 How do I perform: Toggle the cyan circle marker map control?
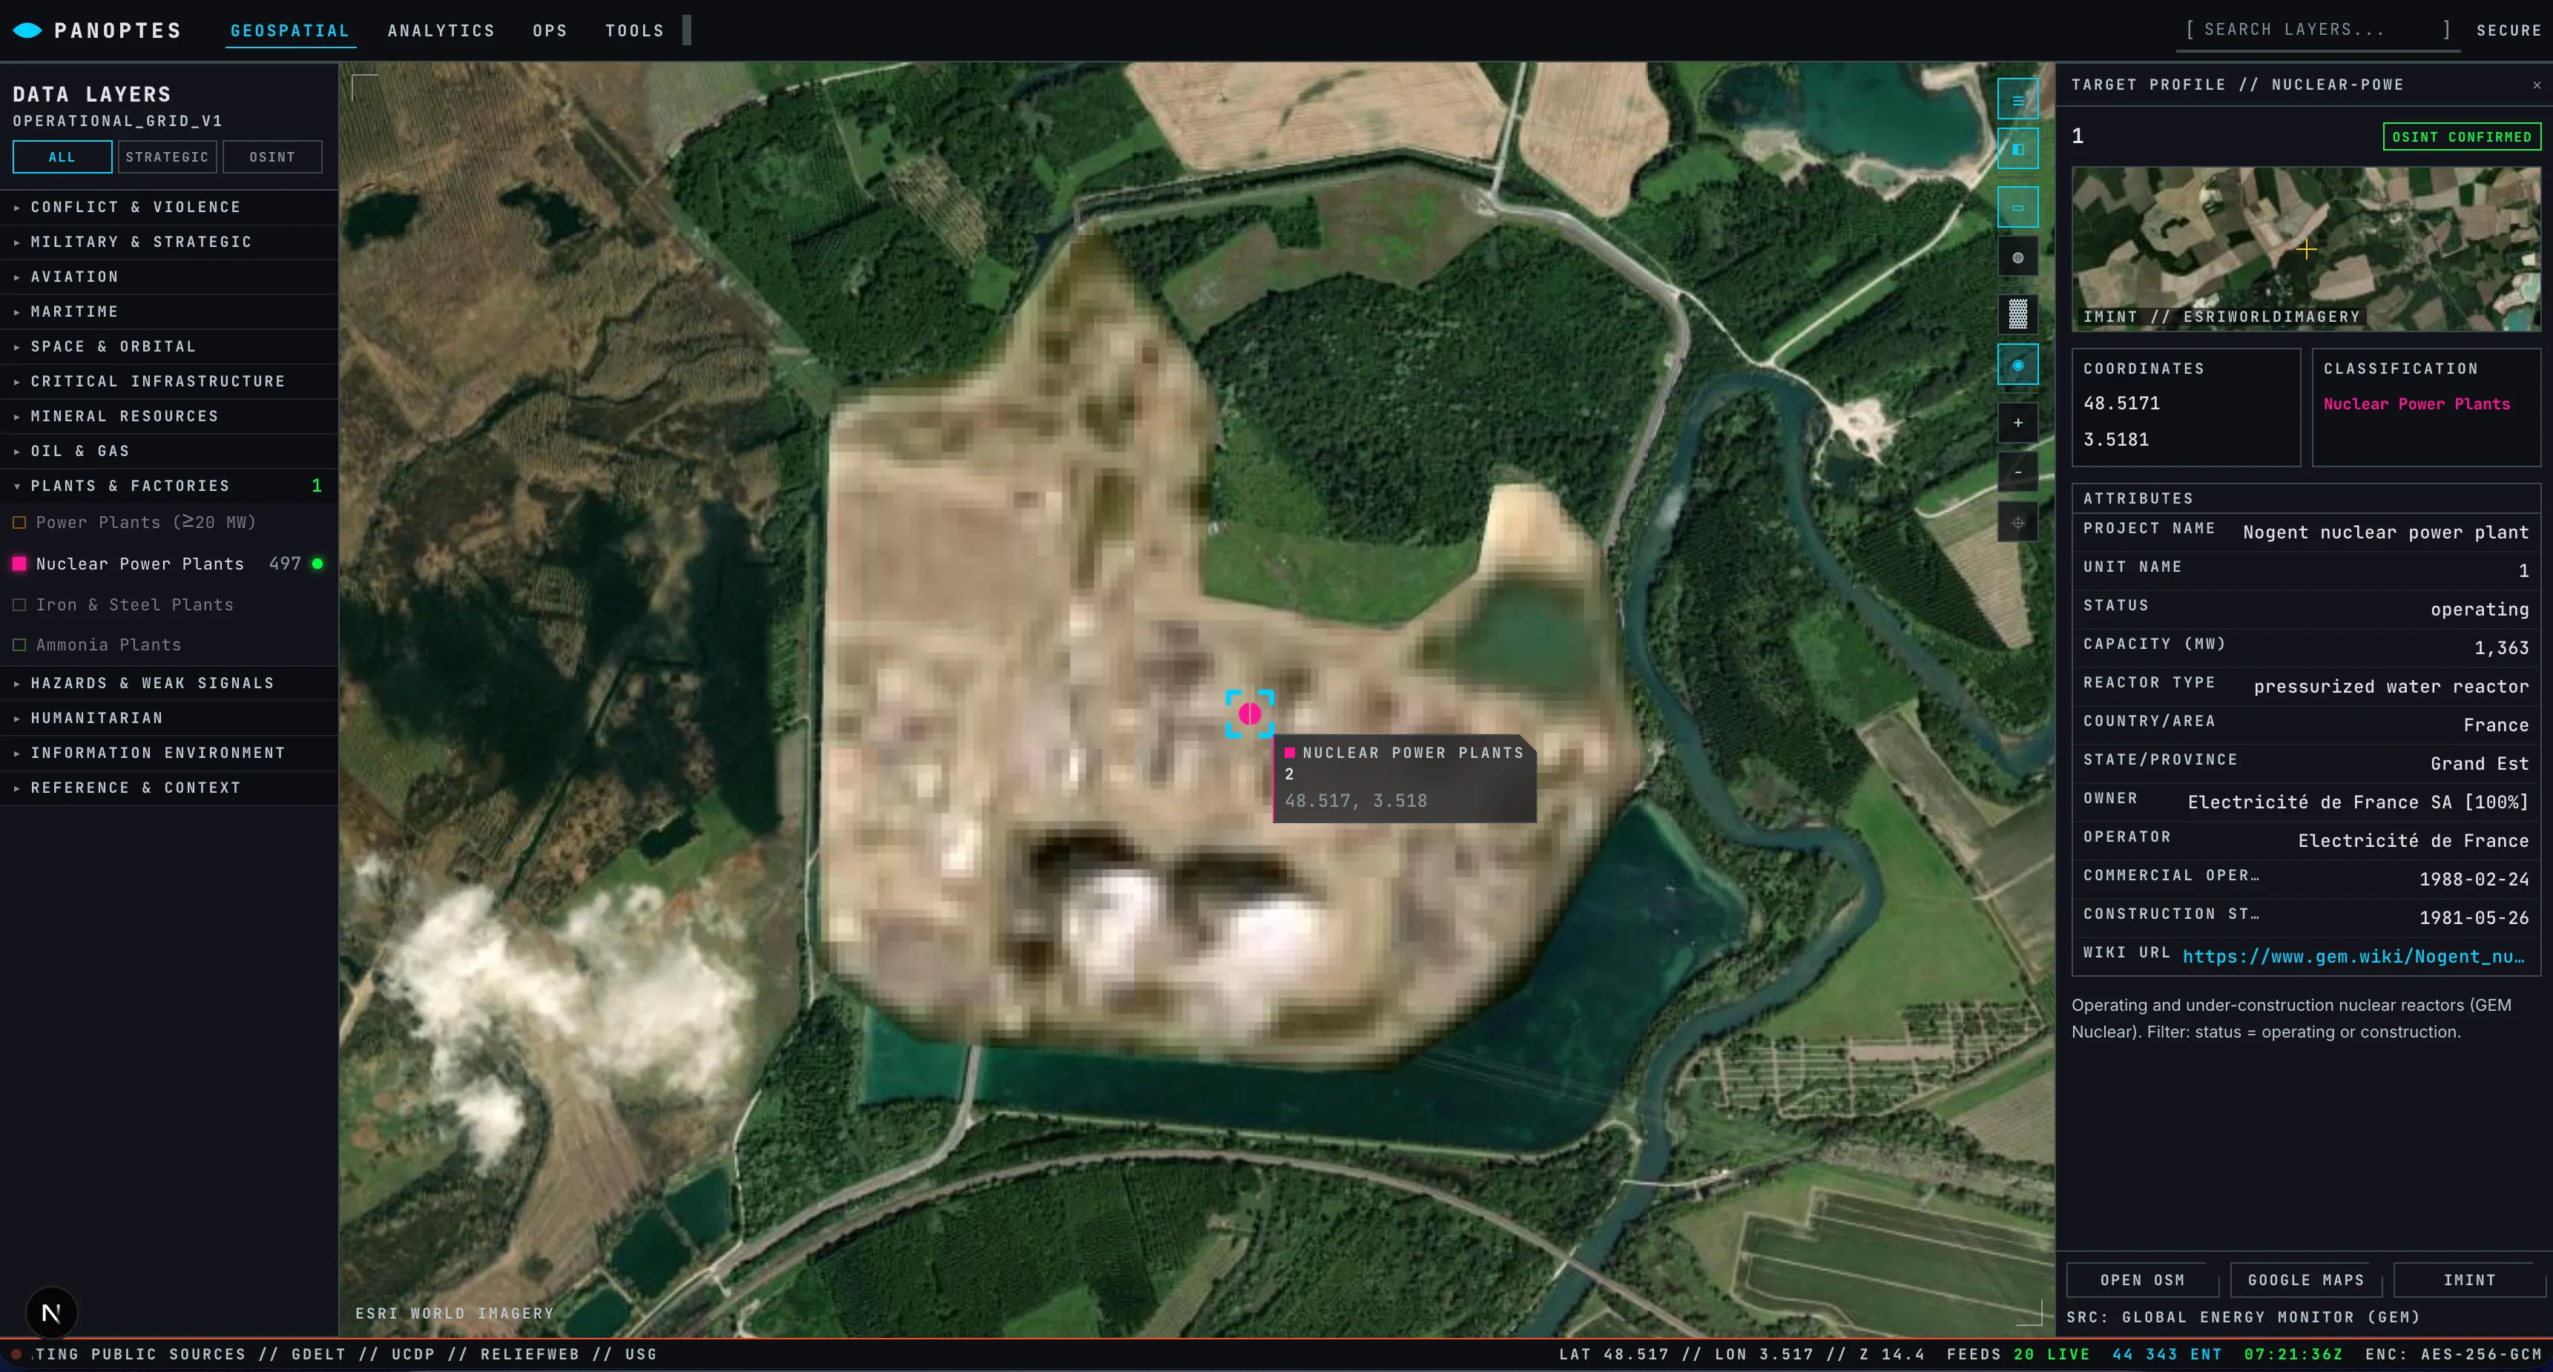(x=2017, y=365)
